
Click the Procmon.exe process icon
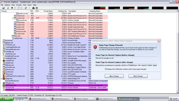tap(4, 88)
